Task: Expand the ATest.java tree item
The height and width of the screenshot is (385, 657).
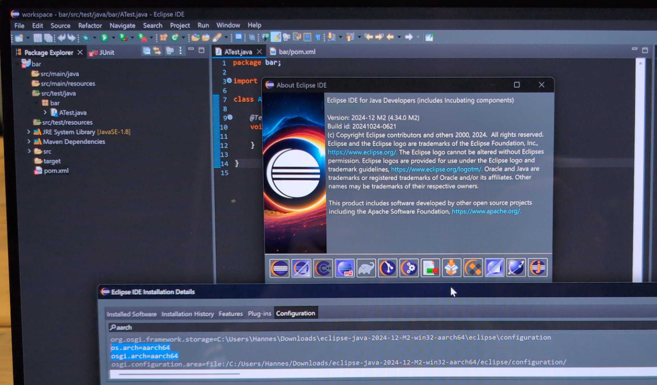Action: tap(45, 112)
